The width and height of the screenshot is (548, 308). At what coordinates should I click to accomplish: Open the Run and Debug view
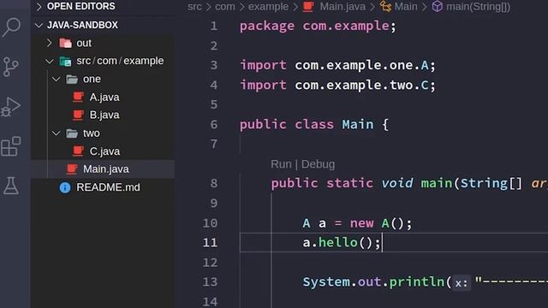(x=11, y=107)
